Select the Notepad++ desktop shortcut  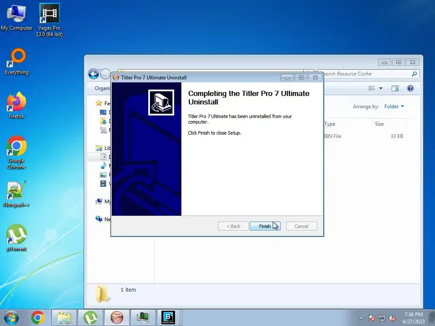17,194
